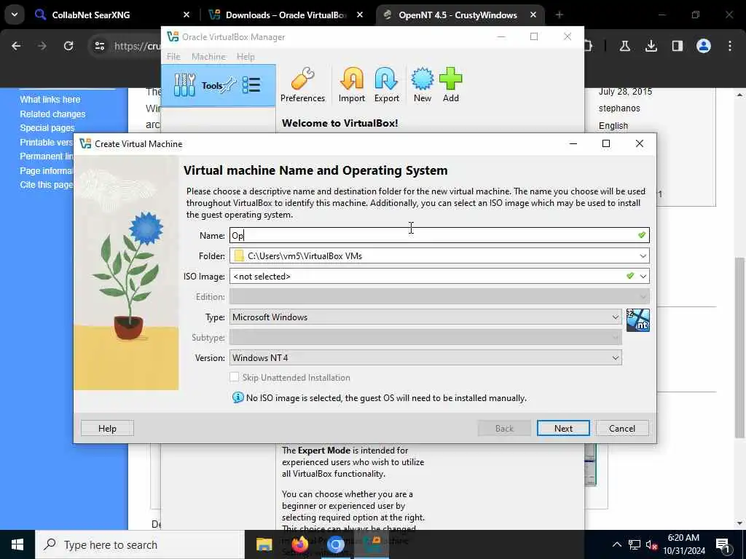The image size is (746, 559).
Task: Open the browser three-dot menu
Action: [x=730, y=46]
